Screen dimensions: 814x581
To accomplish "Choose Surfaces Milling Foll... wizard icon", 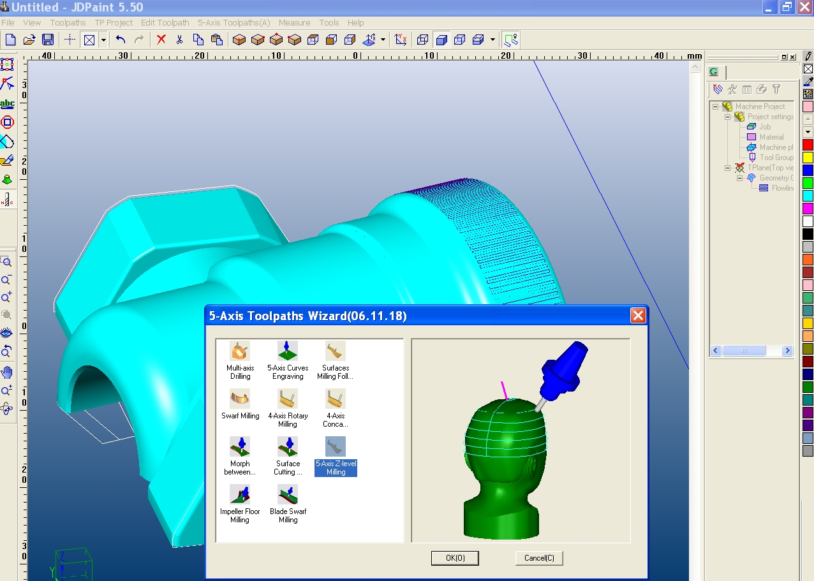I will pos(336,360).
